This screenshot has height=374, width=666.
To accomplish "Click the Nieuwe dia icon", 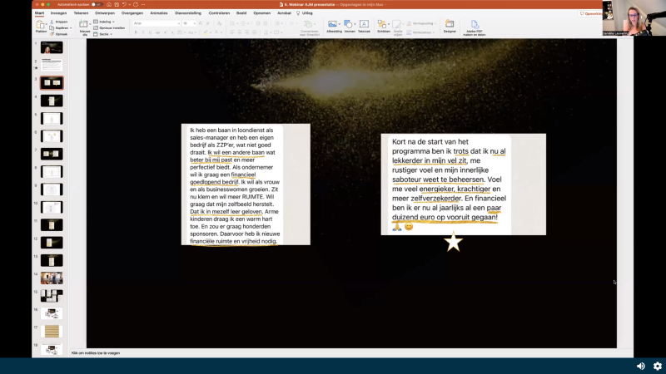I will pyautogui.click(x=84, y=25).
